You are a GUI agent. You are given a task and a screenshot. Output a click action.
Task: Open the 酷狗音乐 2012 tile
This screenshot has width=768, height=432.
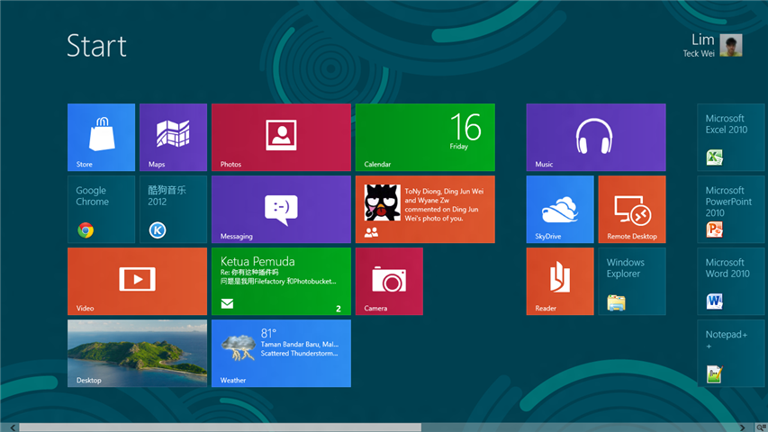(x=173, y=209)
